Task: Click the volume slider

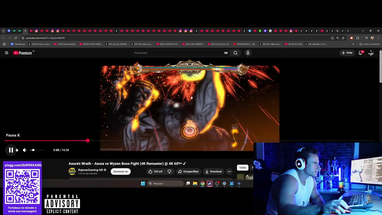Action: click(x=37, y=150)
